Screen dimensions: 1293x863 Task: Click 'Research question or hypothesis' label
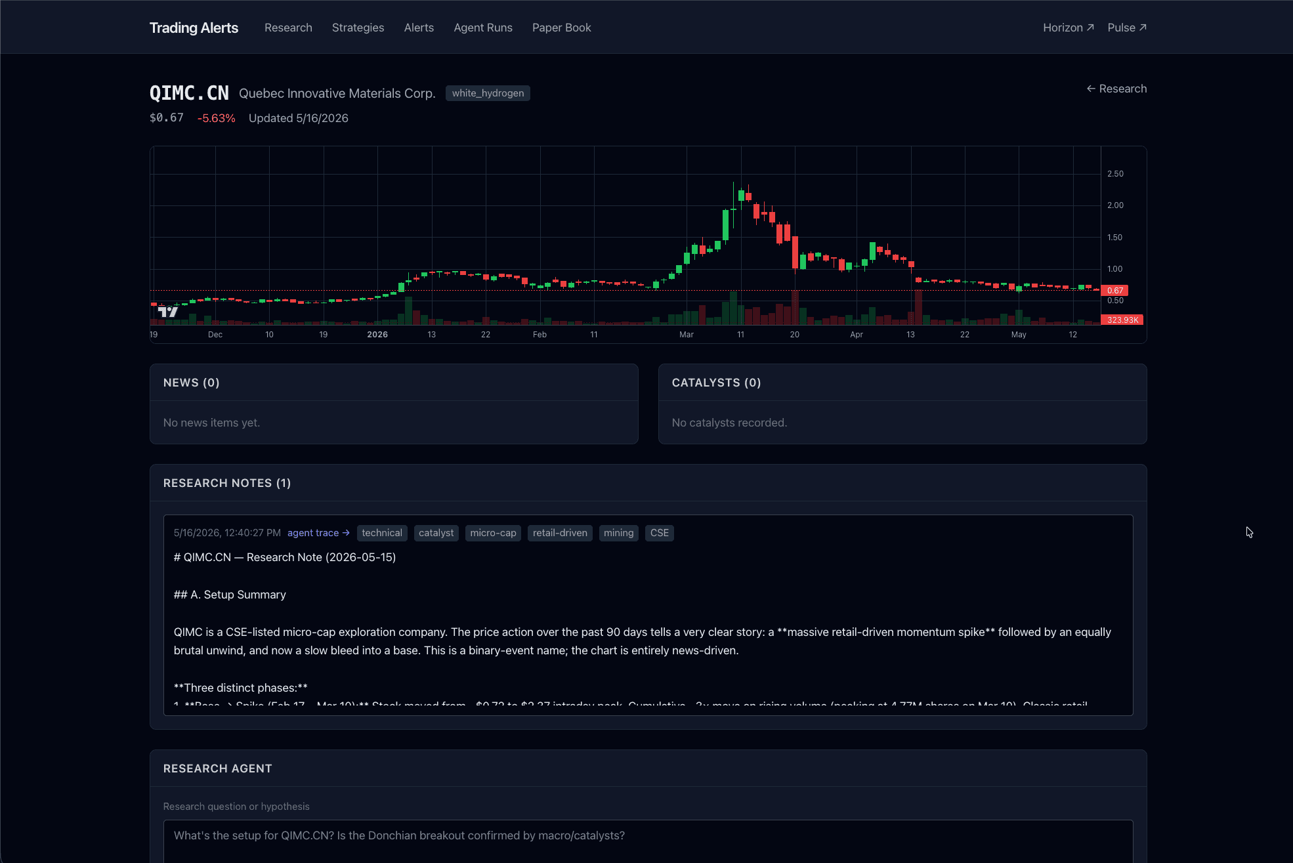[236, 807]
